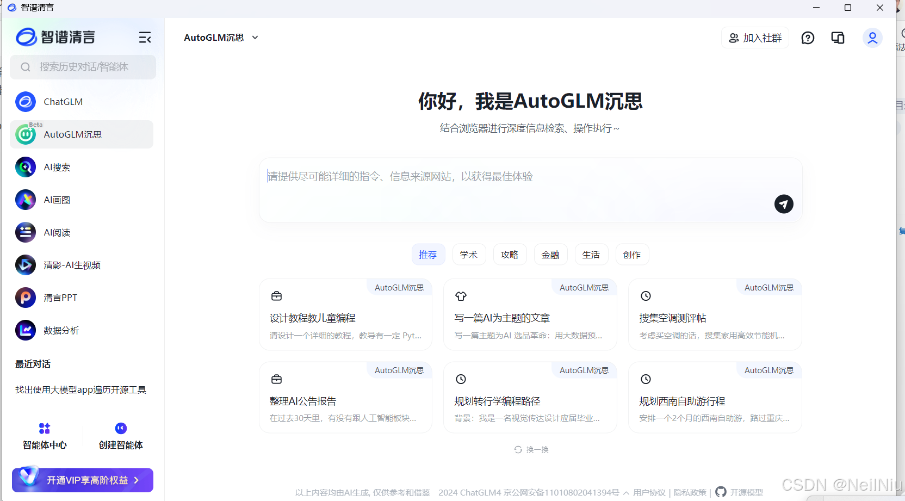Collapse the sidebar with the menu icon
This screenshot has height=501, width=905.
pos(145,38)
